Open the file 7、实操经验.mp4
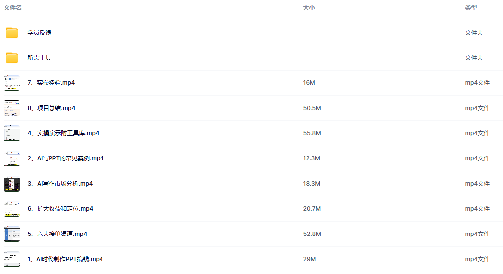 [51, 83]
